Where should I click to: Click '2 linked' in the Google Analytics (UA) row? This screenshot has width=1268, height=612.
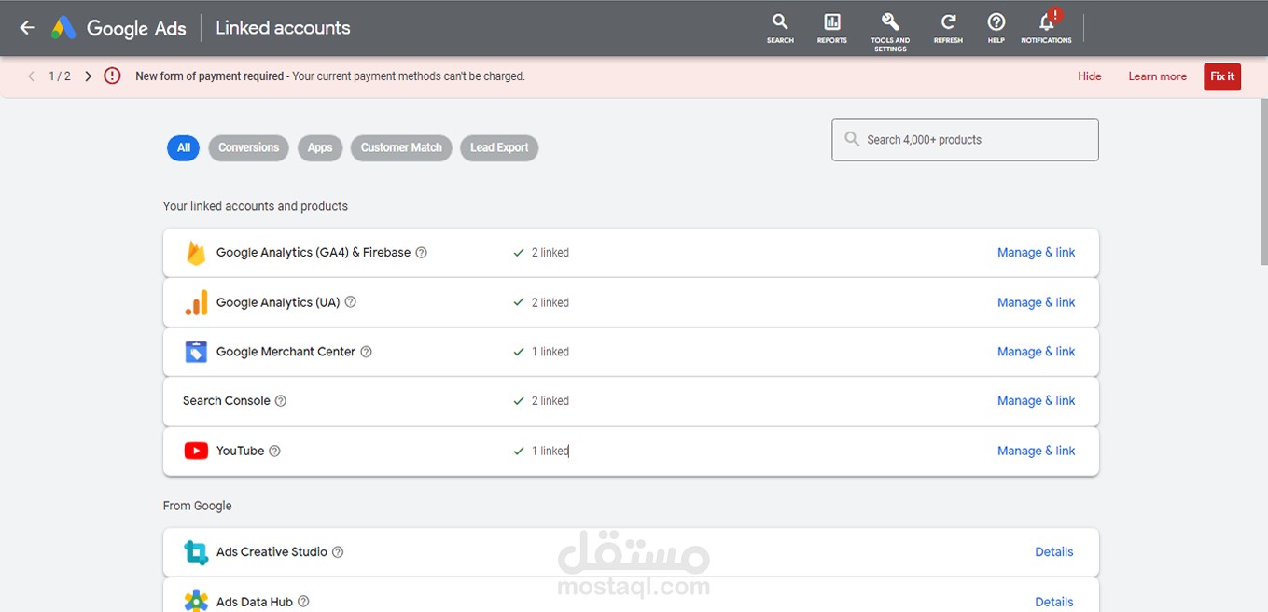[550, 302]
